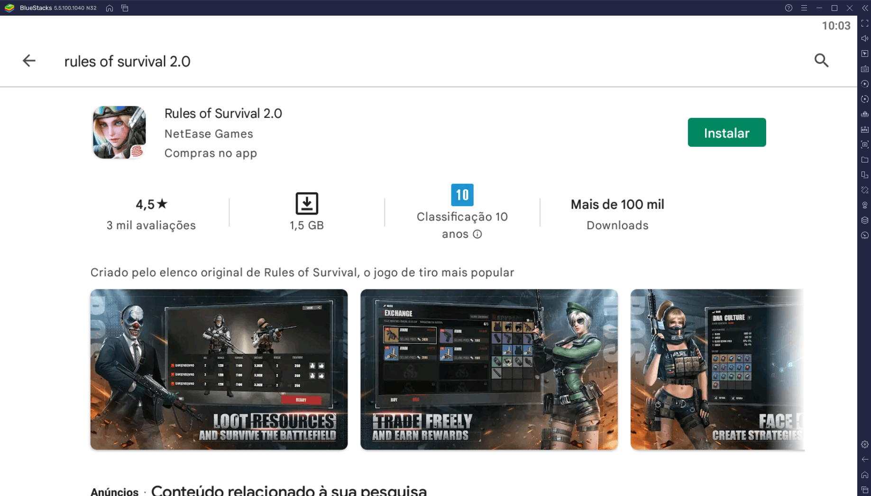Image resolution: width=871 pixels, height=496 pixels.
Task: Click the Rules of Survival 2.0 app icon
Action: pyautogui.click(x=119, y=132)
